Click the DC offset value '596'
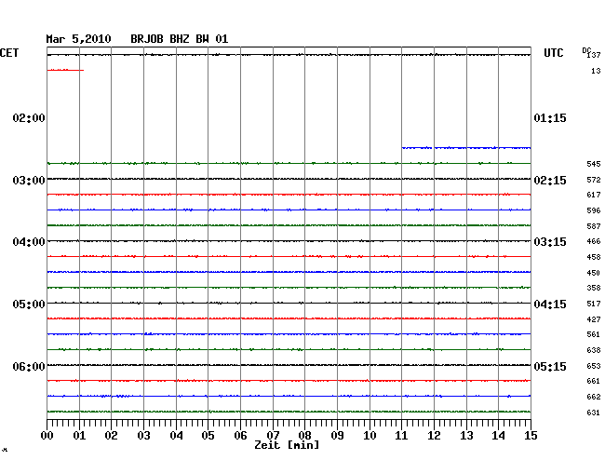The image size is (605, 460). click(594, 210)
